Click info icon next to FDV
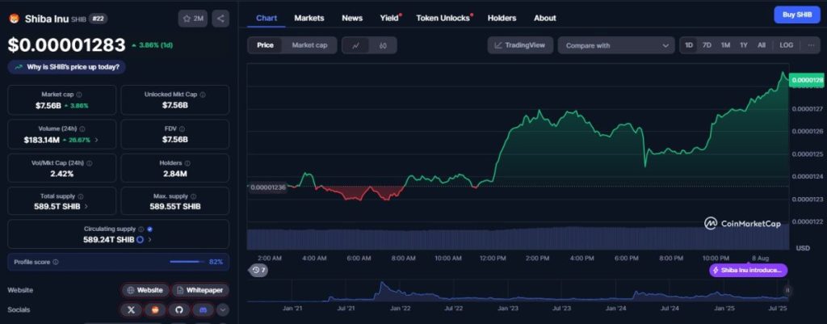This screenshot has height=324, width=827. (182, 128)
